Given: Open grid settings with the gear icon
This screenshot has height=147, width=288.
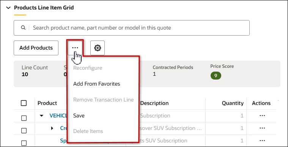Looking at the screenshot, I should pos(98,48).
